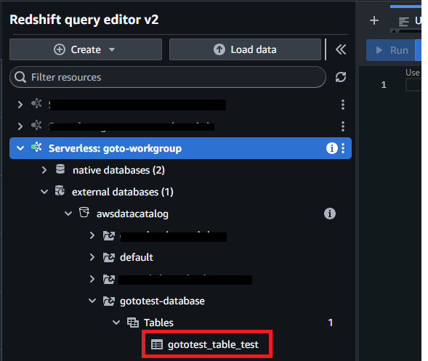The image size is (428, 361).
Task: Select awsdatacatalog label
Action: click(132, 214)
